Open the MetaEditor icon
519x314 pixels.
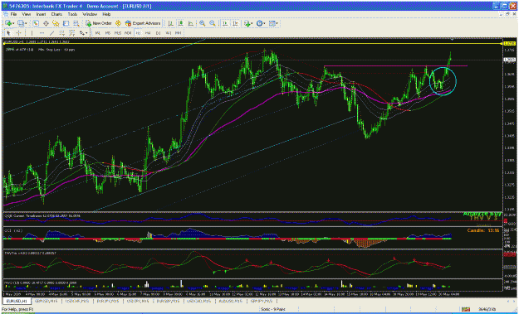[118, 23]
